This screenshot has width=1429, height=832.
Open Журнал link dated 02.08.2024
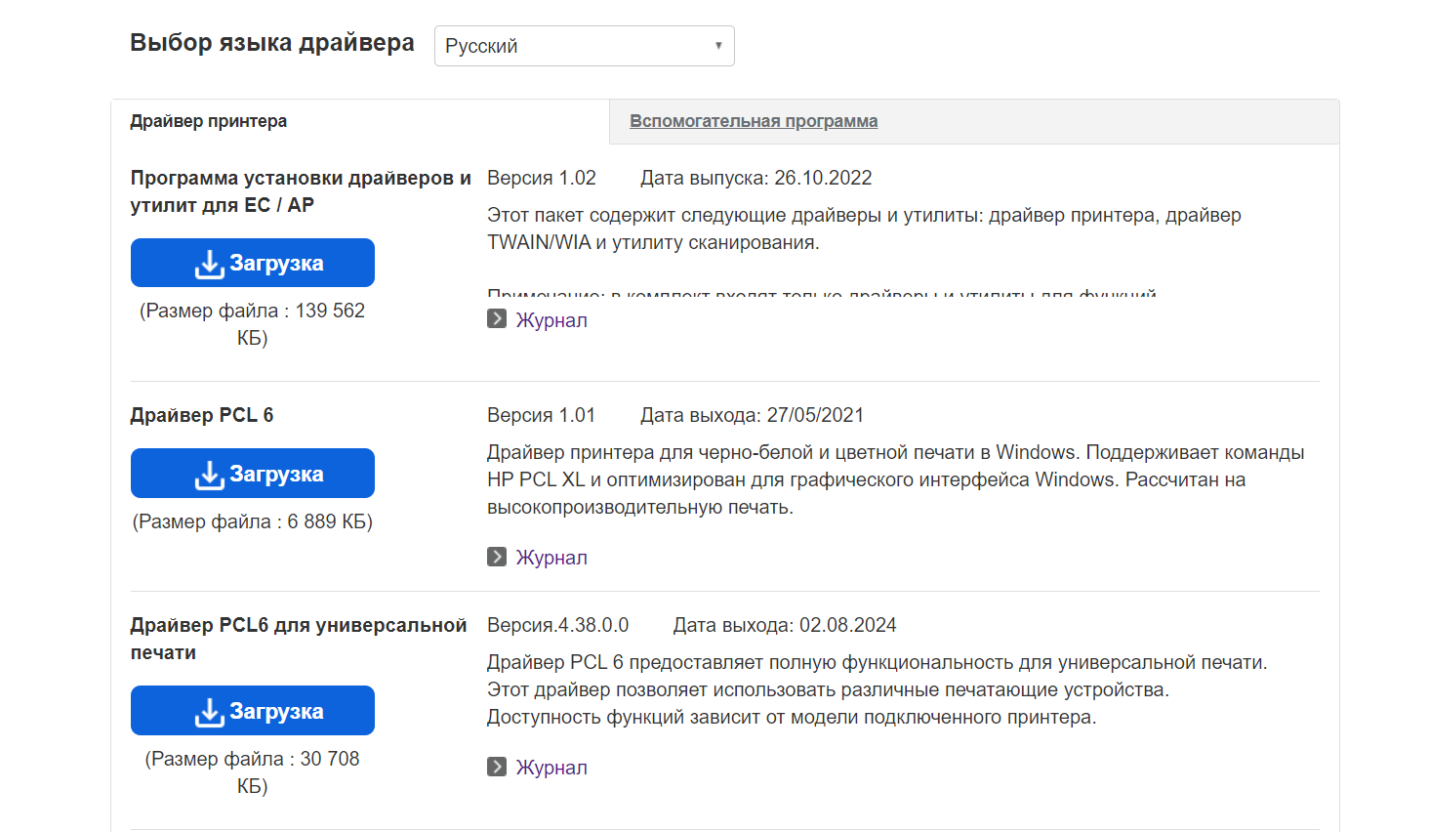pyautogui.click(x=551, y=768)
